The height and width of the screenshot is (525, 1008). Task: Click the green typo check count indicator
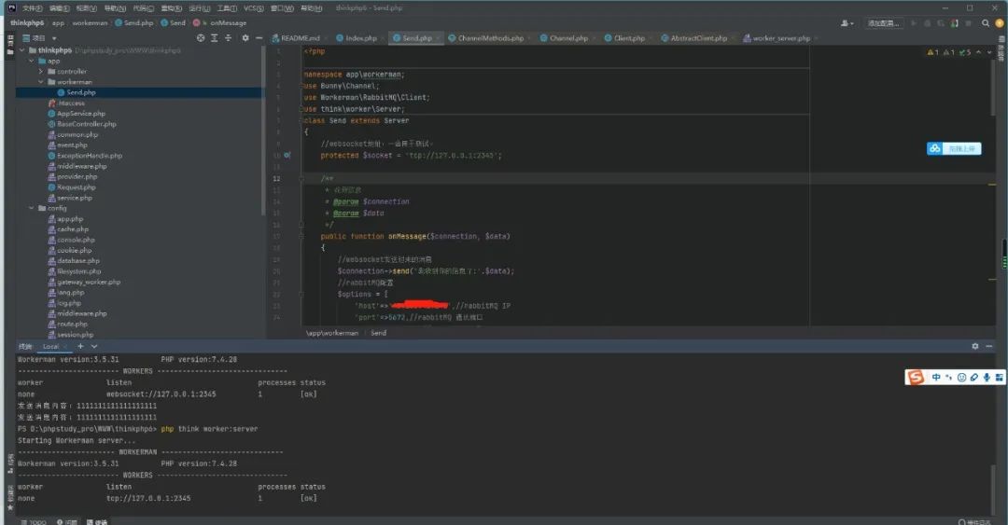pos(965,52)
